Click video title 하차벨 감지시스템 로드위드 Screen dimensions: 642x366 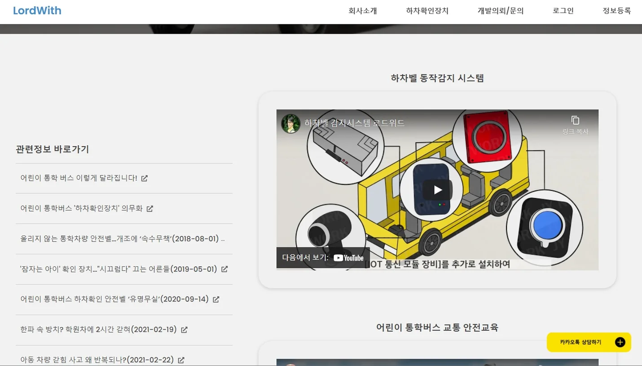354,123
